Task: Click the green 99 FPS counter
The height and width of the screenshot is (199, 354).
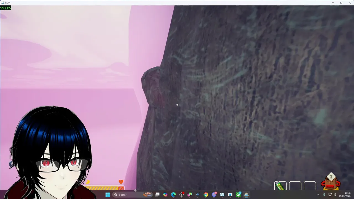Action: coord(6,8)
